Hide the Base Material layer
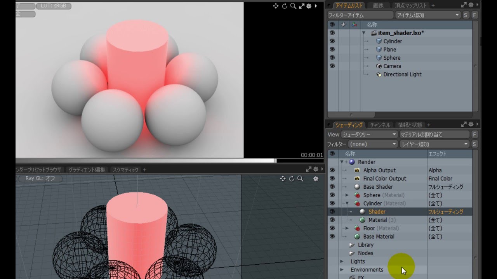Screen dimensions: 497x279 (x=332, y=236)
